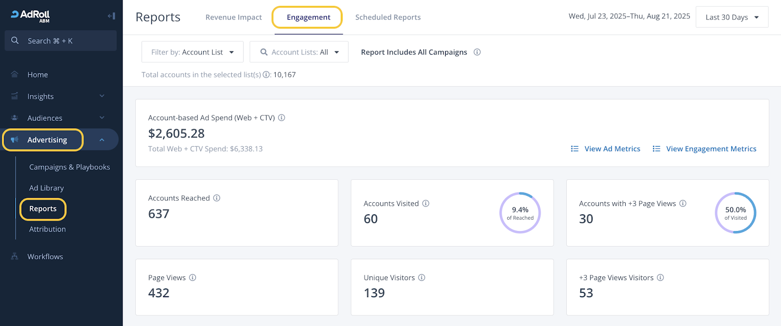781x326 pixels.
Task: Click the info icon next to Accounts Visited
Action: [x=426, y=203]
